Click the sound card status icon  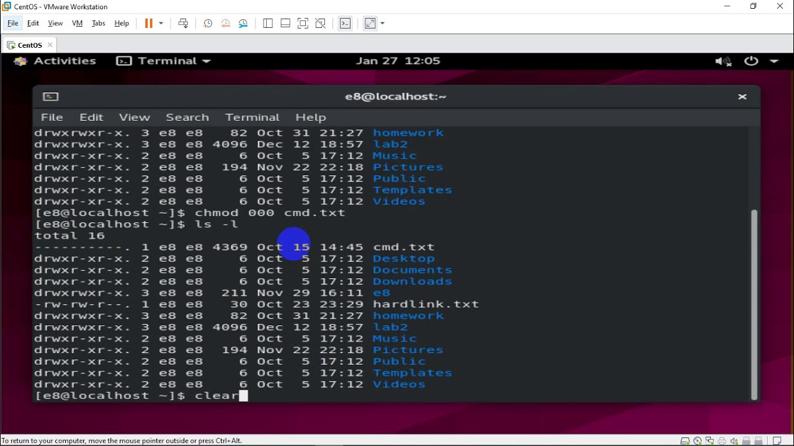coord(734,441)
